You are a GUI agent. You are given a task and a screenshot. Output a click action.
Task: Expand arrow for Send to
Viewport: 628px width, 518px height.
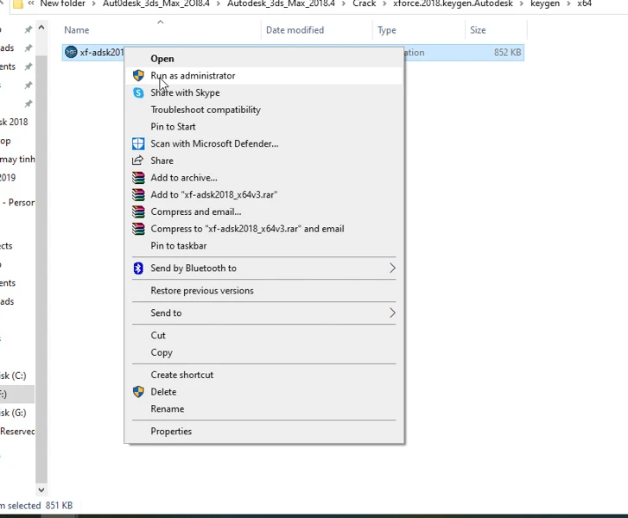[392, 313]
